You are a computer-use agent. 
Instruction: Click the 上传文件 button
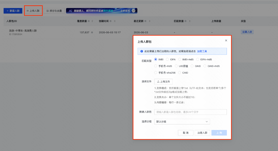coord(164,82)
